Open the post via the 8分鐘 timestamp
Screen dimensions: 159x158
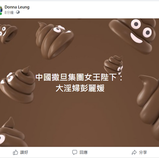(x=9, y=13)
